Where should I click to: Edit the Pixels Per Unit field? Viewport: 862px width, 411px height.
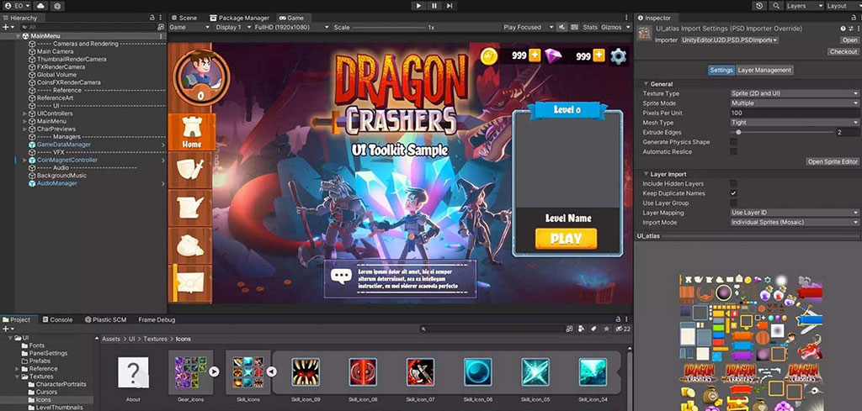pos(795,113)
